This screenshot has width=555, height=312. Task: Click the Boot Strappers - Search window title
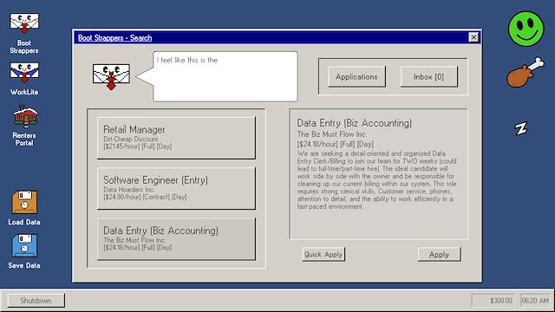pos(115,38)
